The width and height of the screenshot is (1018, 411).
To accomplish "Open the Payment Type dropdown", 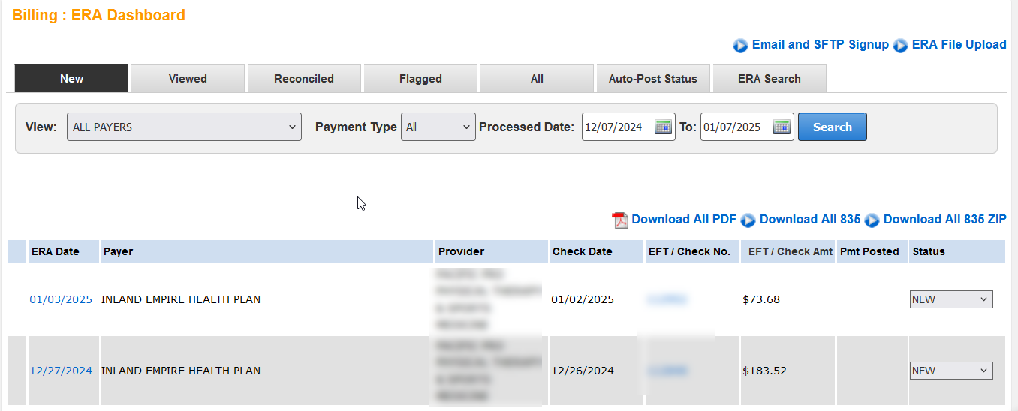I will pyautogui.click(x=438, y=127).
